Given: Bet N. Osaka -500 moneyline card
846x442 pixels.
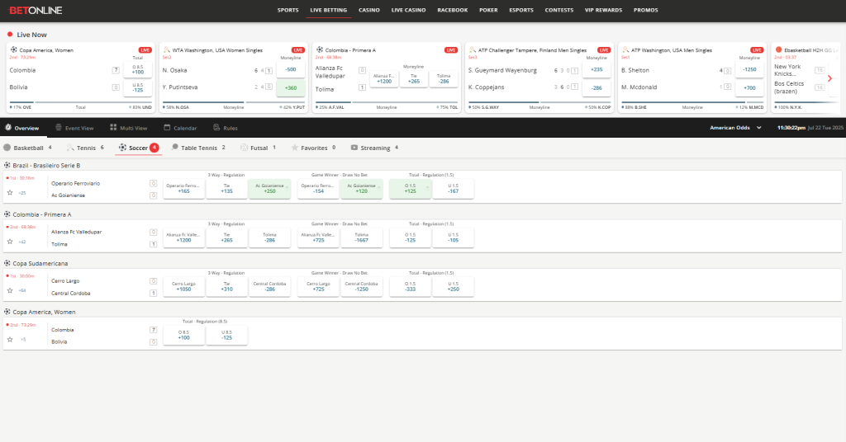Looking at the screenshot, I should [x=291, y=69].
